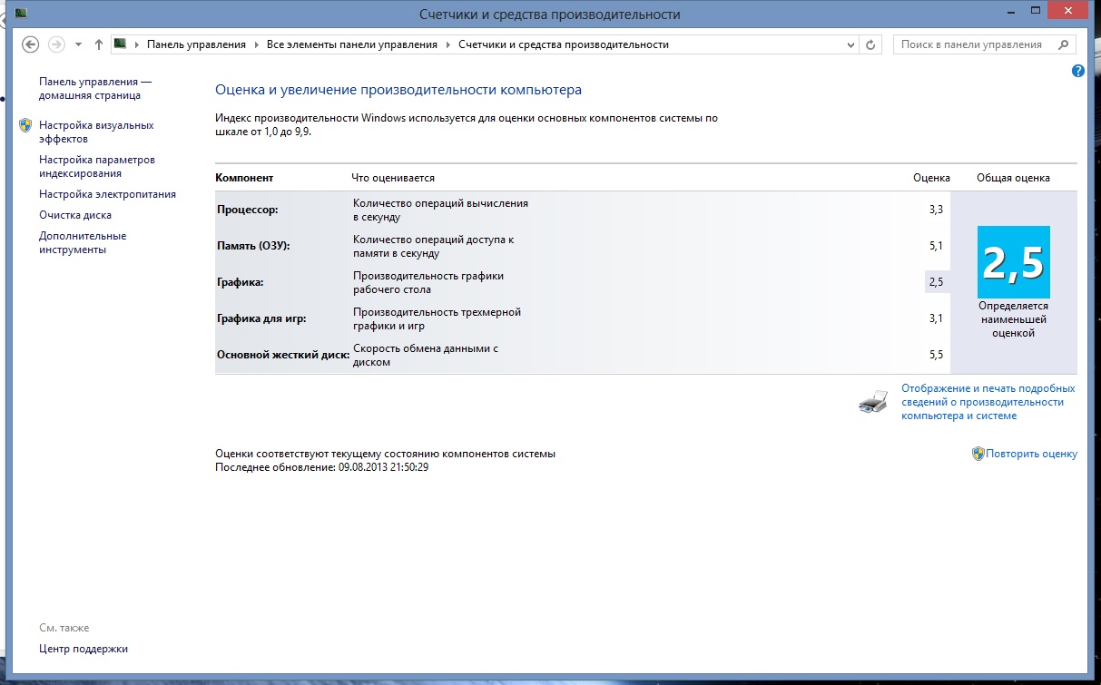Open the recent locations dropdown arrow
Image resolution: width=1101 pixels, height=685 pixels.
pyautogui.click(x=78, y=44)
